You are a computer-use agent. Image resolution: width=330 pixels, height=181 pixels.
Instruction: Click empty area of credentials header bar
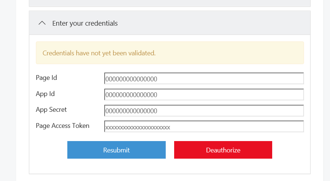(220, 23)
